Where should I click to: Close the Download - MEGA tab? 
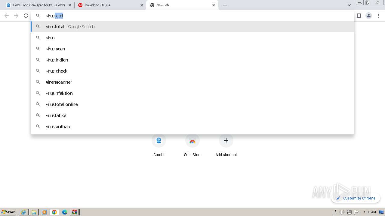tap(142, 5)
